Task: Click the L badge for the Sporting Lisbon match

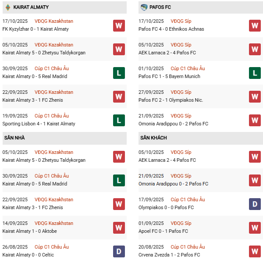Action: [119, 120]
